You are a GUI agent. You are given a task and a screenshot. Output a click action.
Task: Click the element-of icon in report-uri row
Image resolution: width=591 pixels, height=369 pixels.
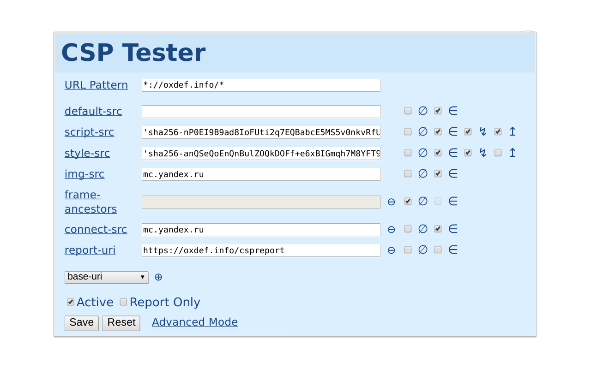point(453,250)
